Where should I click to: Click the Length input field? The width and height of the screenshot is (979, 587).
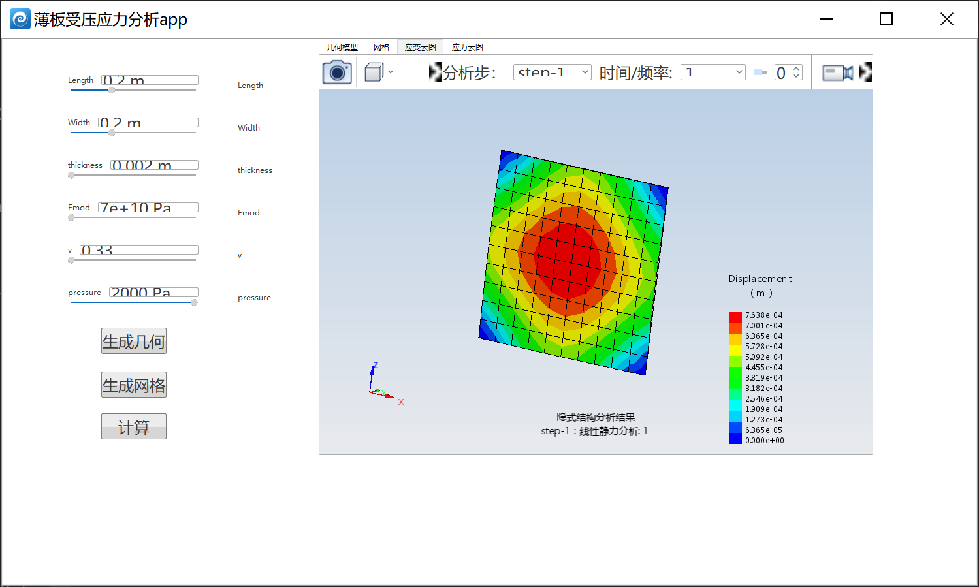point(150,80)
